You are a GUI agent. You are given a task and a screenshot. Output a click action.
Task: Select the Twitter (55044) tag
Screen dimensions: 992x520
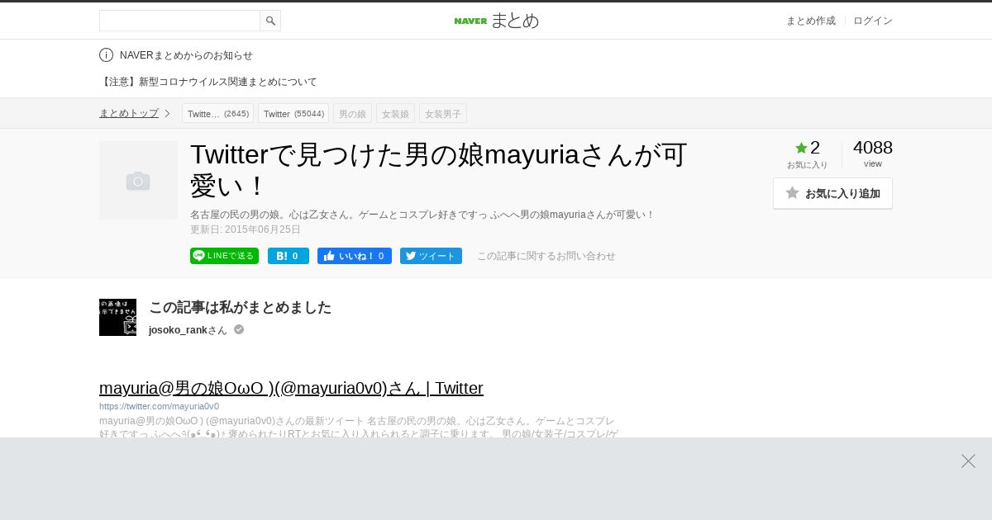pos(293,113)
